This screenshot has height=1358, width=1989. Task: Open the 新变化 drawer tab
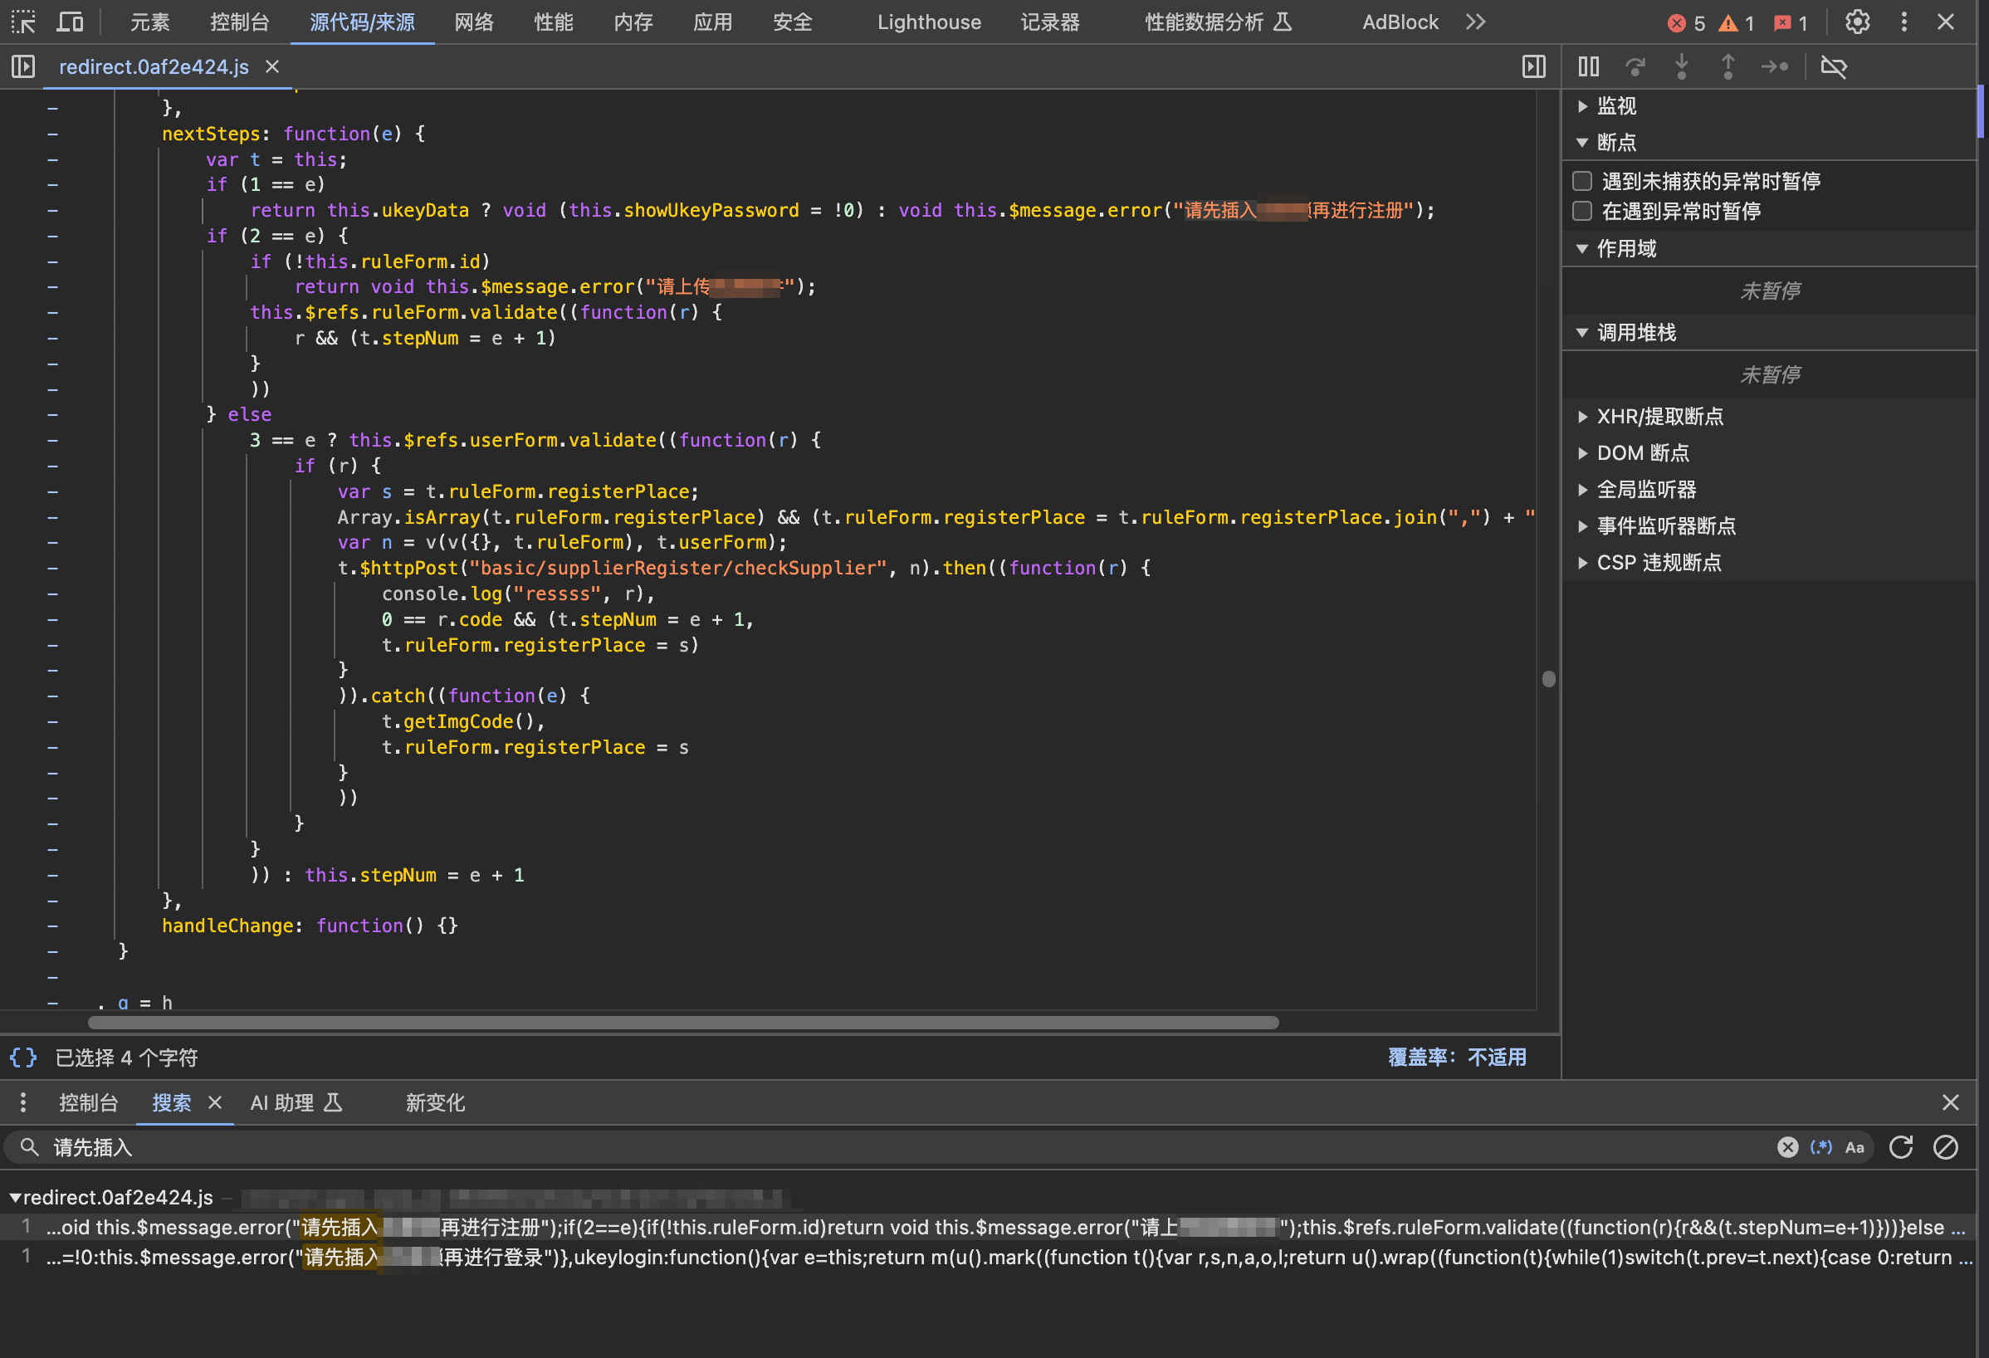pyautogui.click(x=435, y=1103)
